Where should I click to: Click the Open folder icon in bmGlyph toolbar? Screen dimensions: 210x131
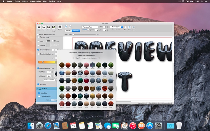coord(39,27)
